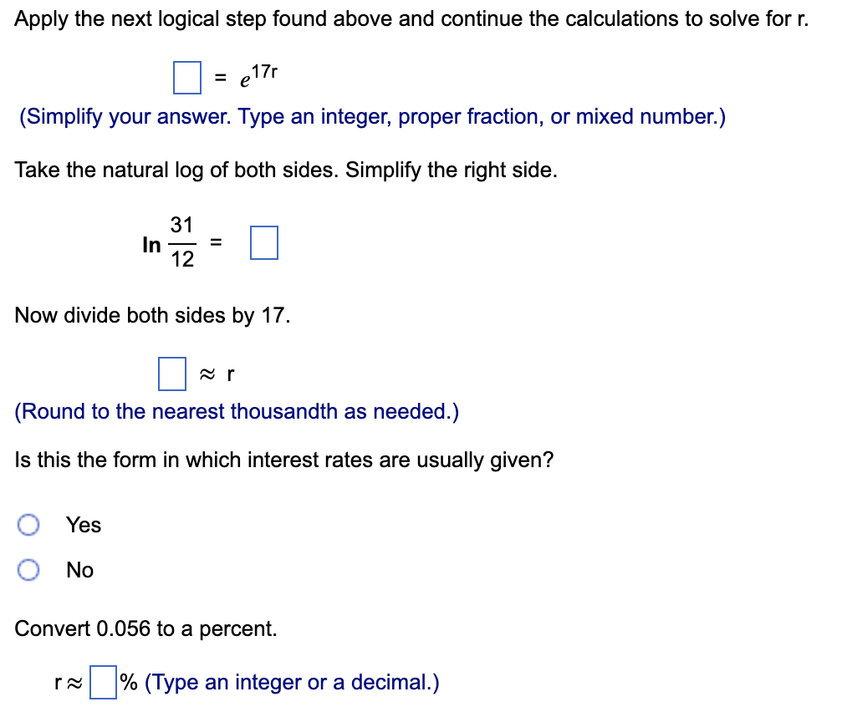The image size is (842, 712).
Task: Click the 'Now divide both sides by 17' text
Action: click(151, 315)
